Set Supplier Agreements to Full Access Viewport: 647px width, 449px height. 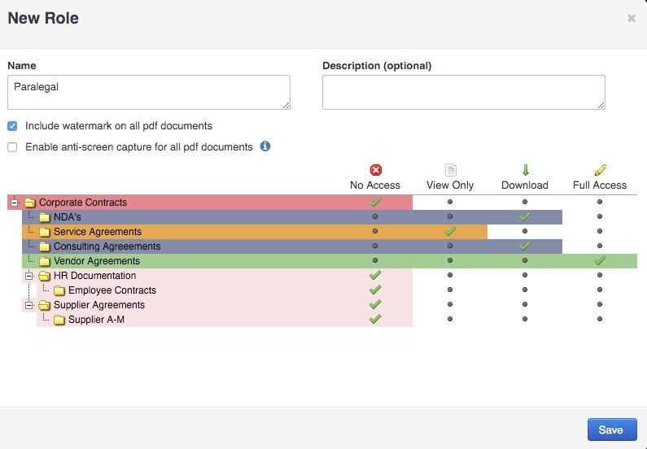coord(600,304)
